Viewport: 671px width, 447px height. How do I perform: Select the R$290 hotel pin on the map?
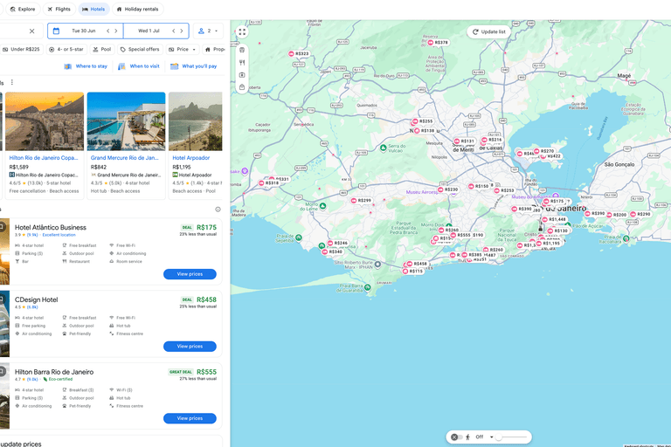640,214
